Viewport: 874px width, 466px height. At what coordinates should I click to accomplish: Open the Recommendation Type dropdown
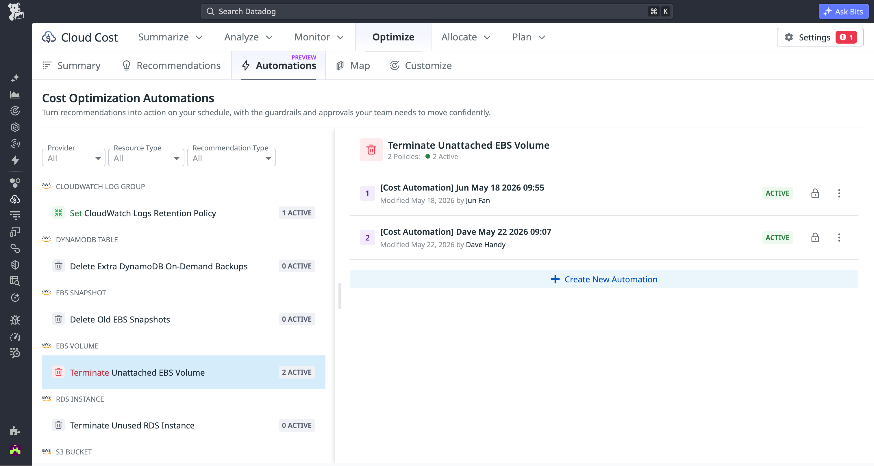coord(232,158)
